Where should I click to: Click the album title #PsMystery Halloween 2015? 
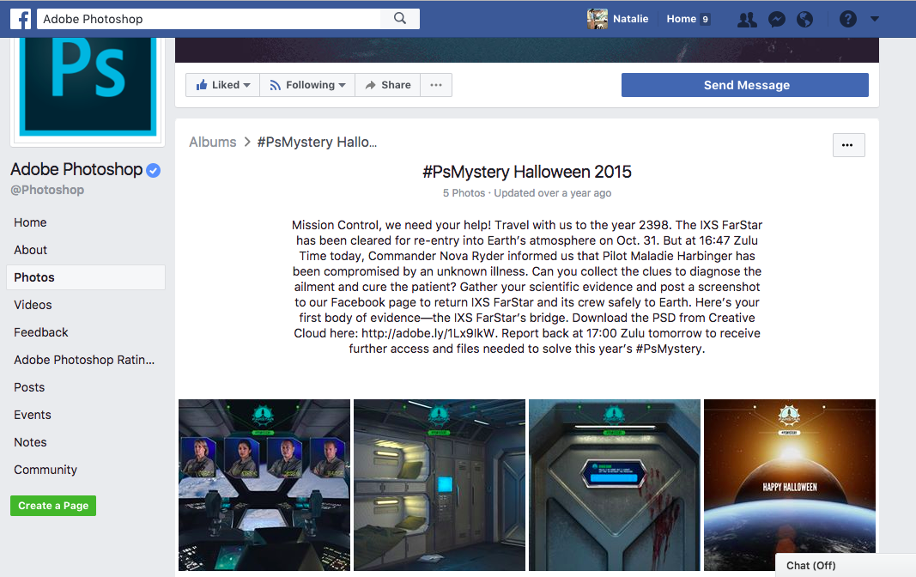coord(527,172)
